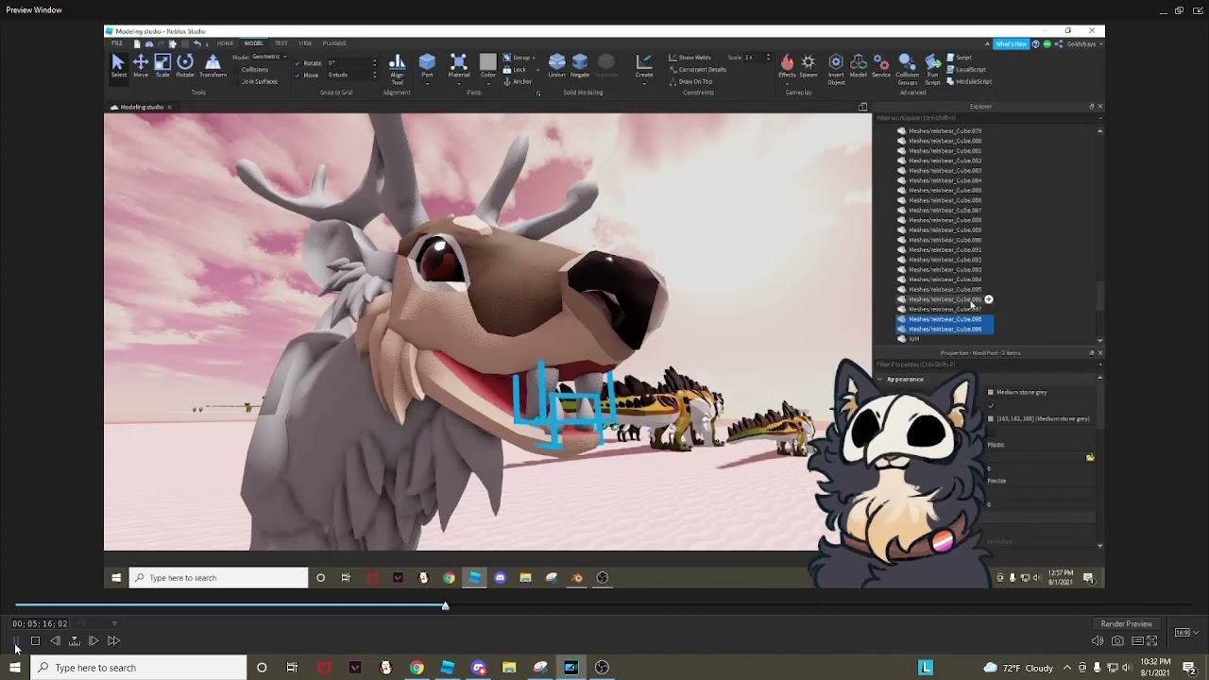
Task: Insert a new ModuleScript
Action: pos(969,81)
